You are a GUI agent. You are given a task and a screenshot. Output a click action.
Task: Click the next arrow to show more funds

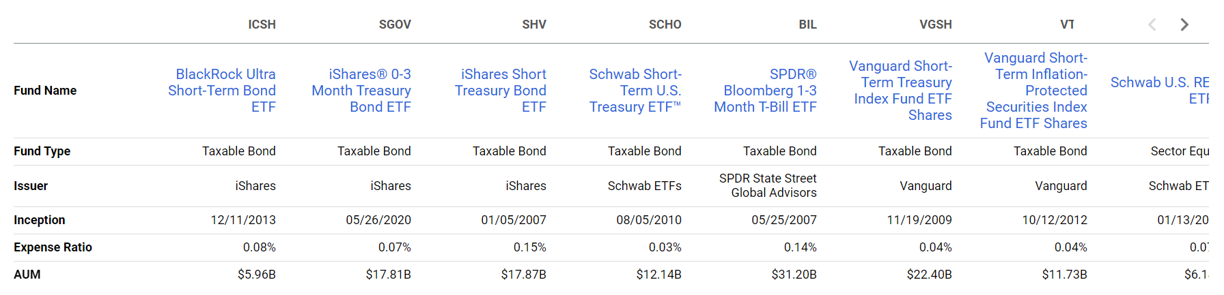[1184, 25]
